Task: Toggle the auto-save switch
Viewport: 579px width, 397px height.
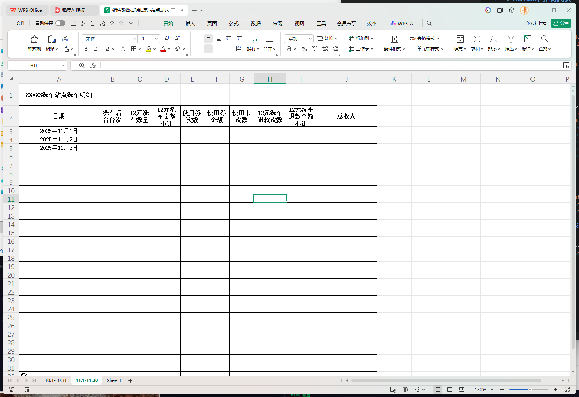Action: pyautogui.click(x=60, y=23)
